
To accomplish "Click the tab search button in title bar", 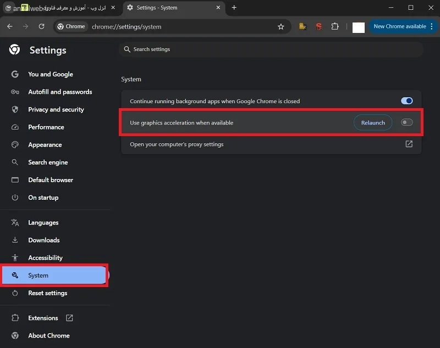I will pos(8,8).
